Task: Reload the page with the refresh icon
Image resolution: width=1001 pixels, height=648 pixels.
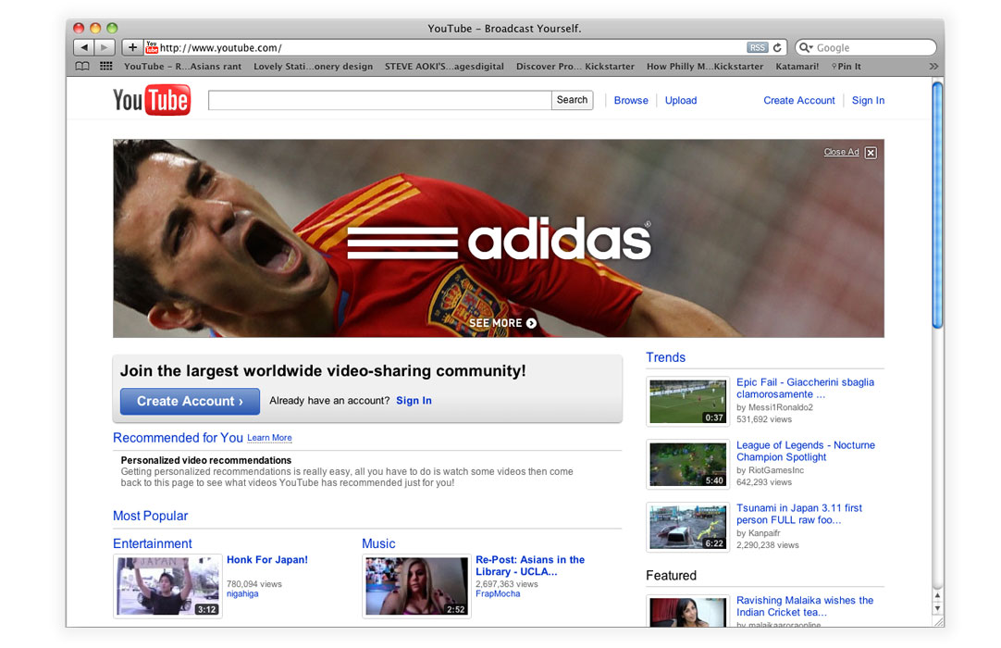Action: [x=777, y=47]
